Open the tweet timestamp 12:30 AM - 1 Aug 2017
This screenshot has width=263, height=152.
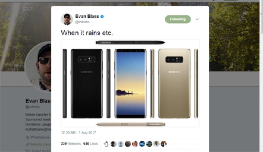79,132
